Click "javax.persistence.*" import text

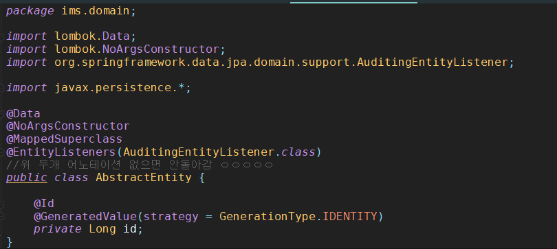click(120, 88)
